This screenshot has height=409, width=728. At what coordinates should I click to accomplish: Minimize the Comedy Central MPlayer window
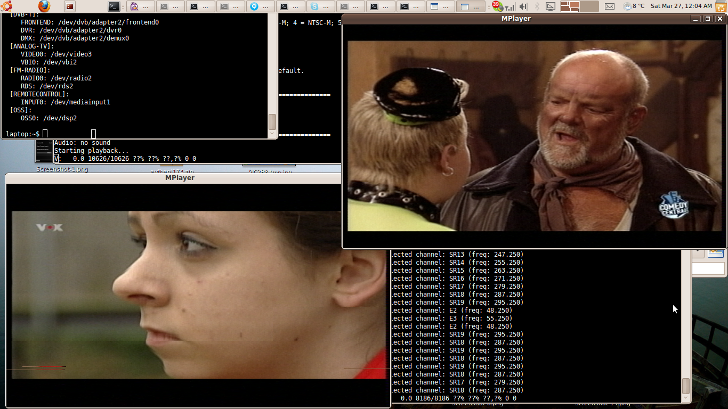click(695, 19)
